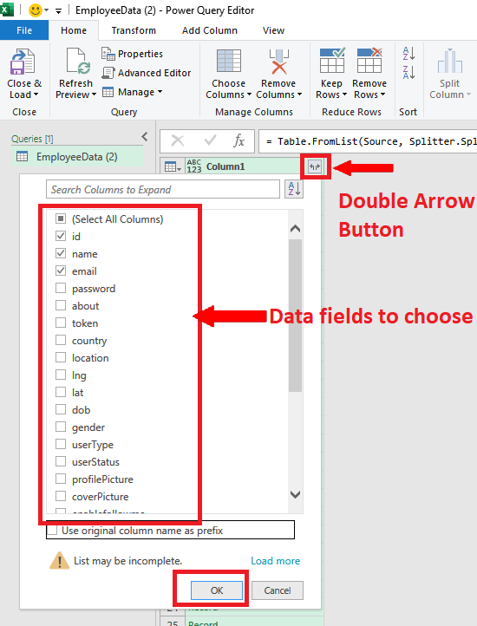Click the Column1 expand double arrow button
This screenshot has height=626, width=477.
click(x=315, y=166)
